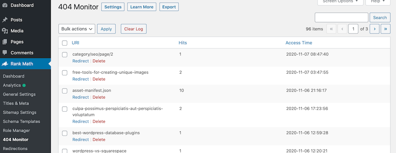Image resolution: width=396 pixels, height=153 pixels.
Task: Expand the Screen Options panel
Action: coord(340,2)
